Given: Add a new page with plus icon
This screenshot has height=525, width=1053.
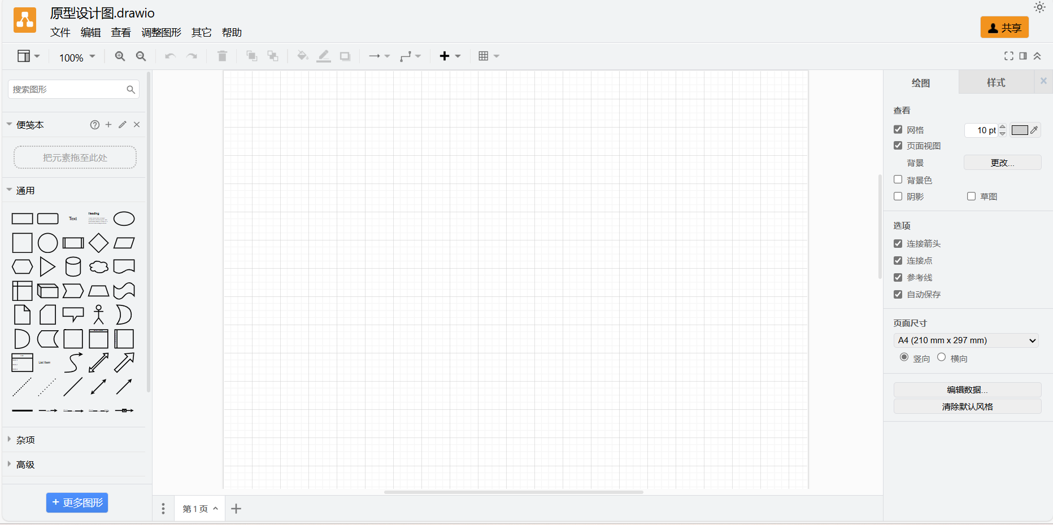Looking at the screenshot, I should tap(236, 509).
